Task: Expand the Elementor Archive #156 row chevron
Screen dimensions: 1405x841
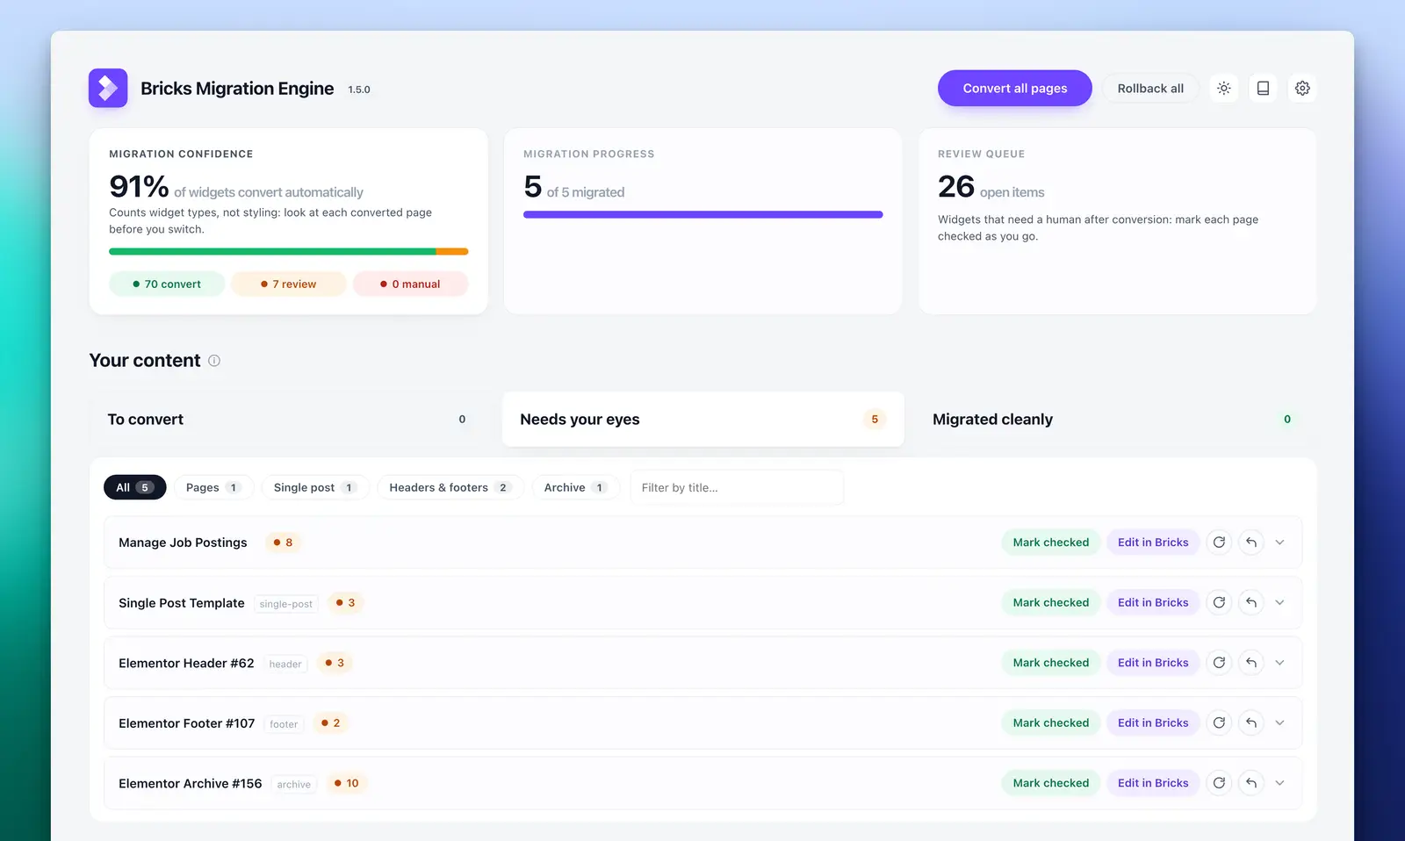Action: (1280, 783)
